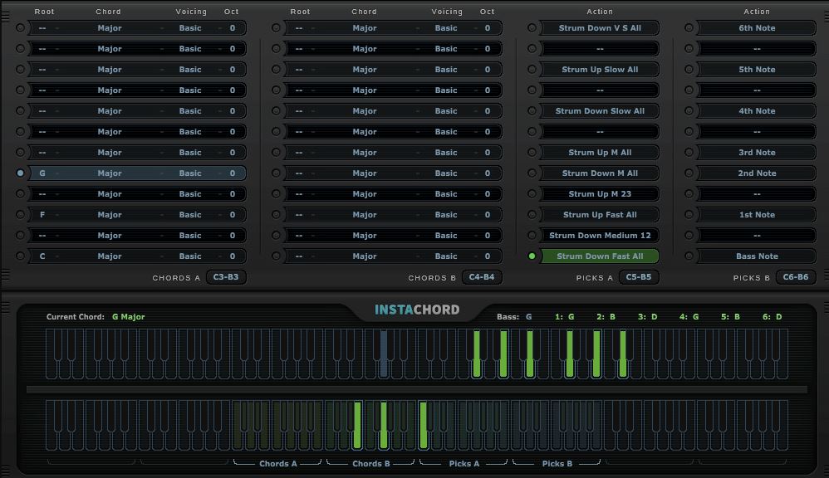Open the root note C selector
829x478 pixels.
pyautogui.click(x=42, y=256)
